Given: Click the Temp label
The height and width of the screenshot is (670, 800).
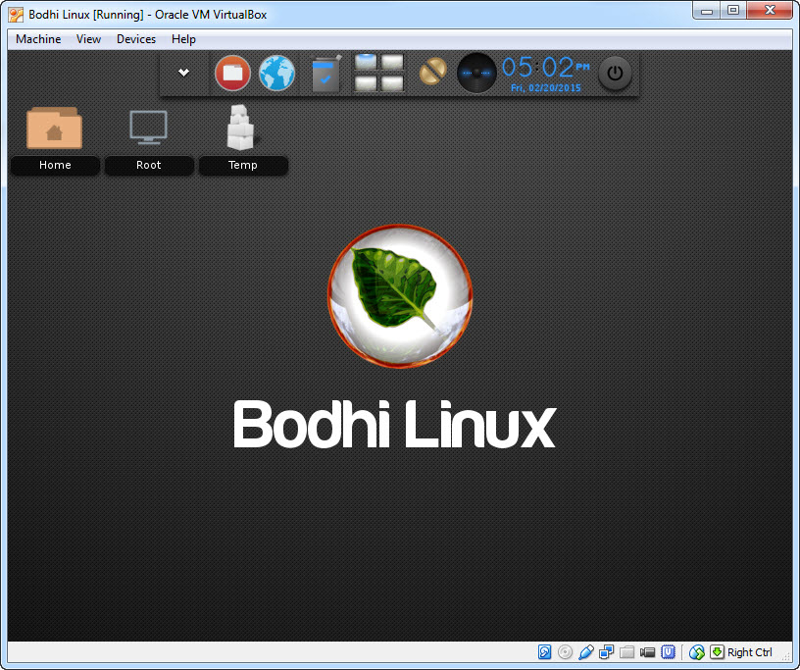Looking at the screenshot, I should tap(243, 165).
